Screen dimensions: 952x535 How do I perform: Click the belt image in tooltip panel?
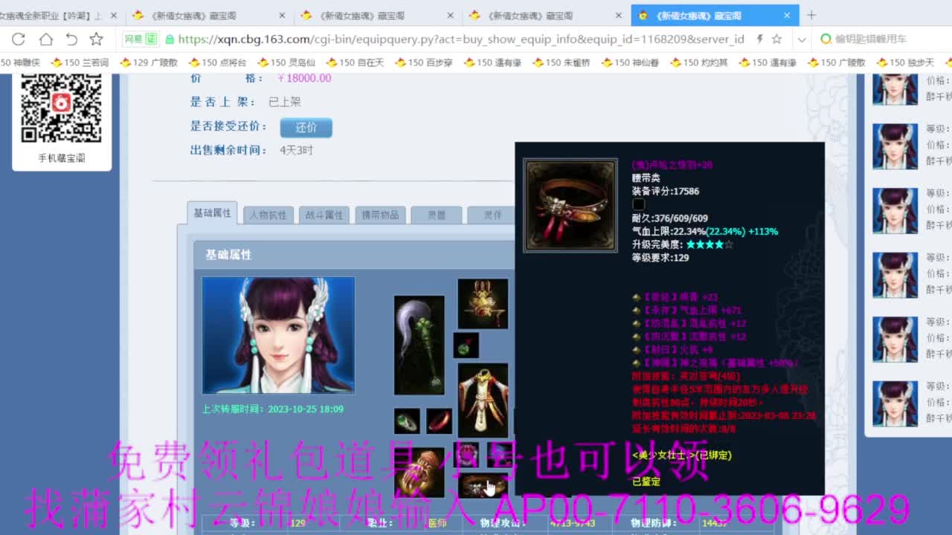pos(570,205)
